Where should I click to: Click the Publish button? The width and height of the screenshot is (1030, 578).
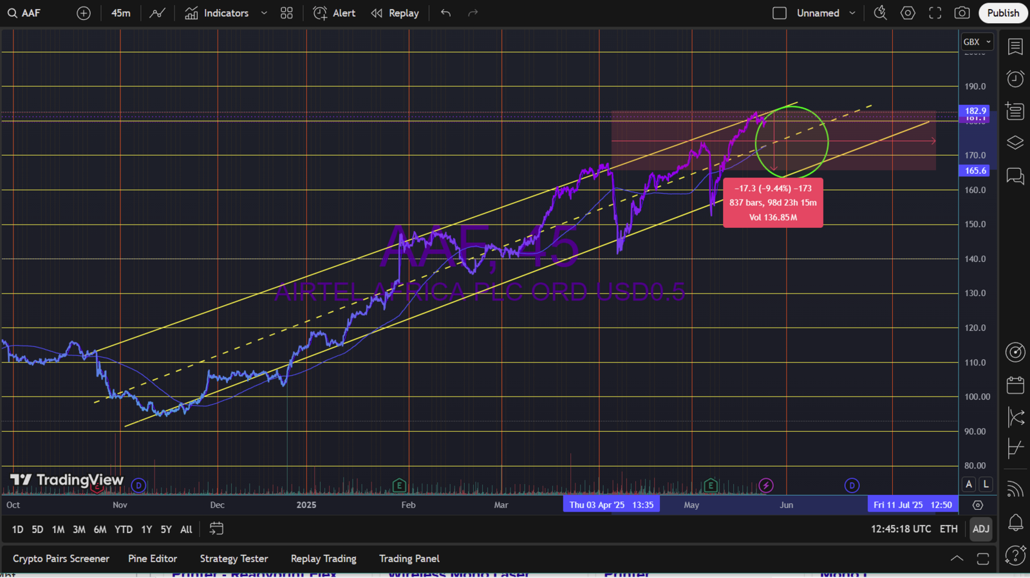(x=1002, y=13)
